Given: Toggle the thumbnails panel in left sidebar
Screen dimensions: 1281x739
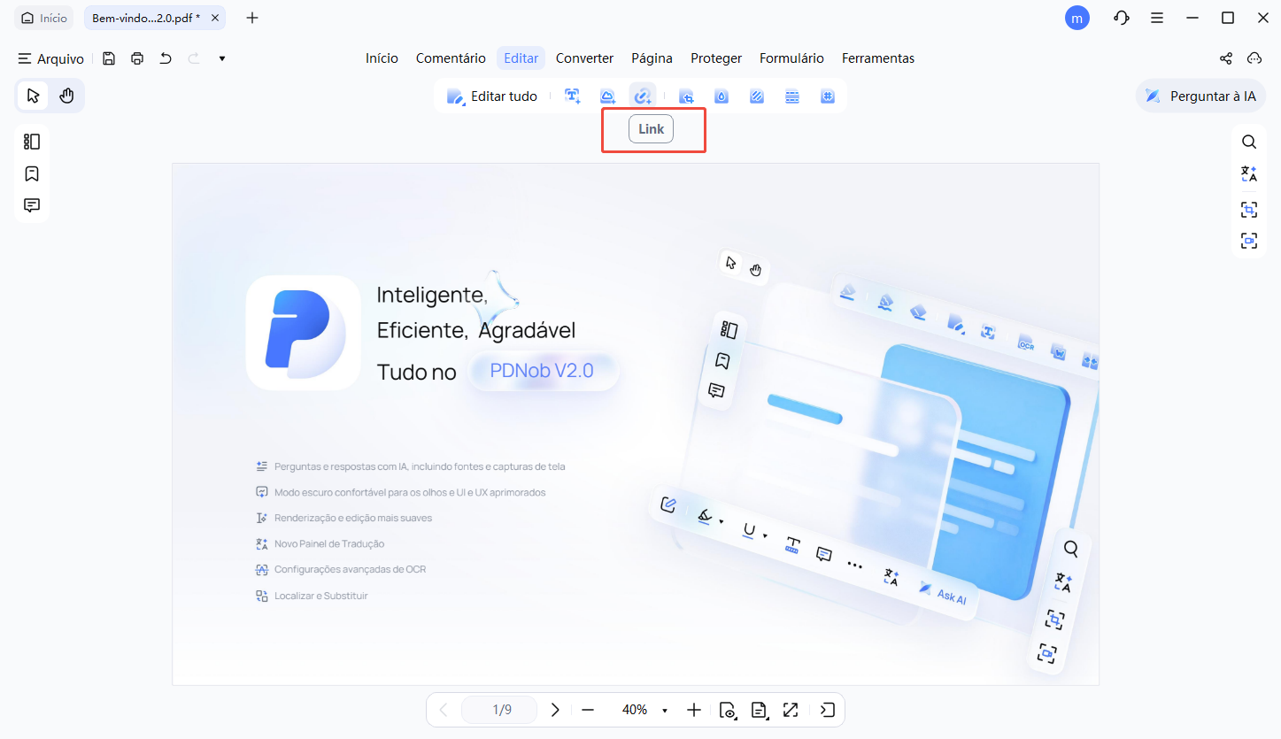Looking at the screenshot, I should click(x=32, y=142).
